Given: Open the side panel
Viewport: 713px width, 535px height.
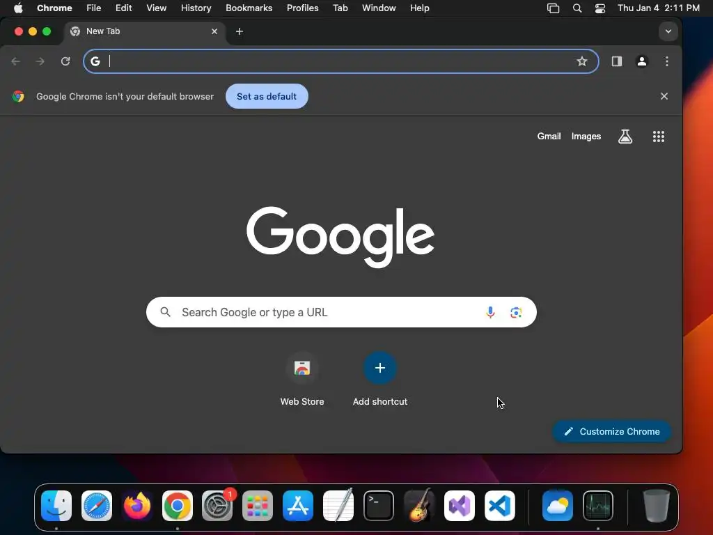Looking at the screenshot, I should 617,61.
